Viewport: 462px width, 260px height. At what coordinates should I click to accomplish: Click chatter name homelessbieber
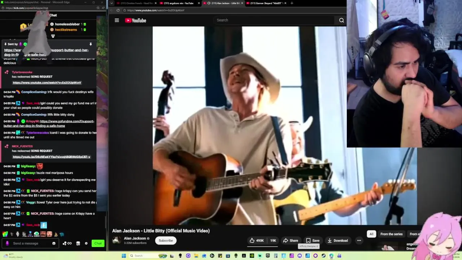[67, 24]
